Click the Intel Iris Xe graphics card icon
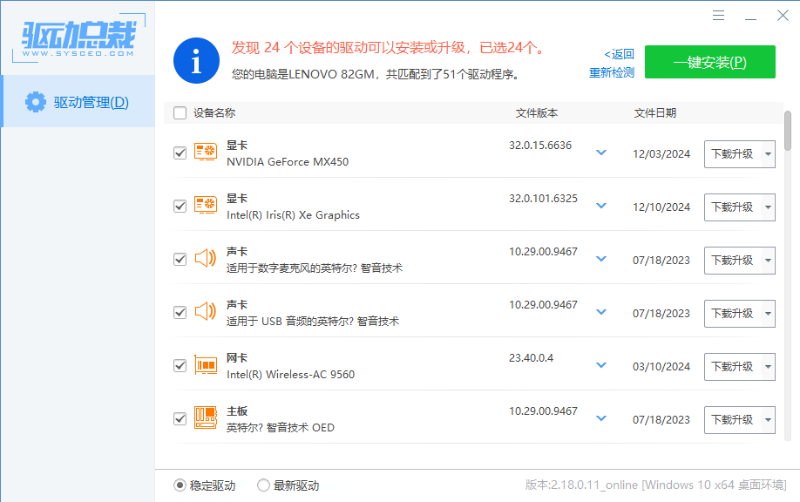 click(206, 205)
